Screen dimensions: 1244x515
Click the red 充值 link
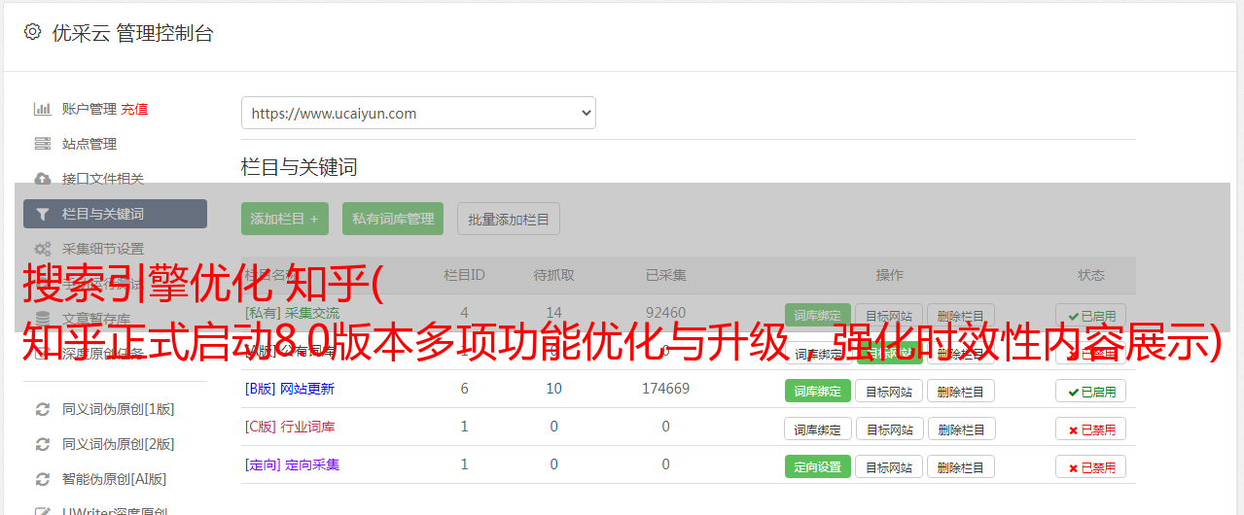[x=135, y=109]
